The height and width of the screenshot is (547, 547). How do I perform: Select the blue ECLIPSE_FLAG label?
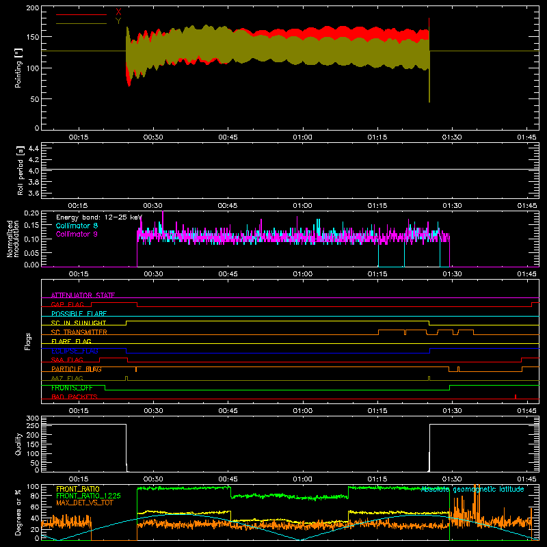75,351
